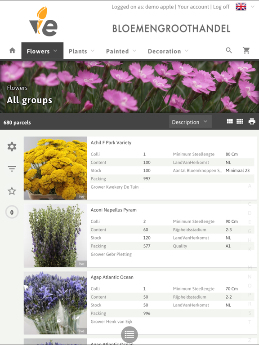
Task: Jump to letter N in index
Action: 250,277
